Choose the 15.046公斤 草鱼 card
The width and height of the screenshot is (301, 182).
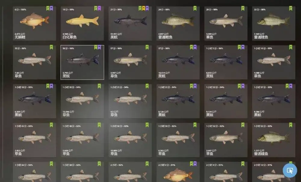[82, 101]
